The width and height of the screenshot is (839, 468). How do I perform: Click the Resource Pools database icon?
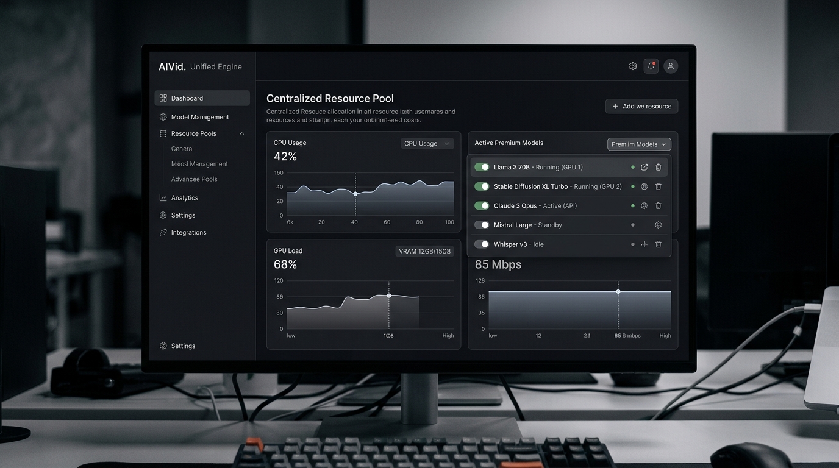[163, 133]
